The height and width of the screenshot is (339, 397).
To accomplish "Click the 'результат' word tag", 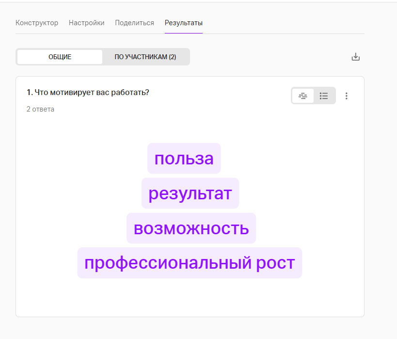I will coord(190,193).
